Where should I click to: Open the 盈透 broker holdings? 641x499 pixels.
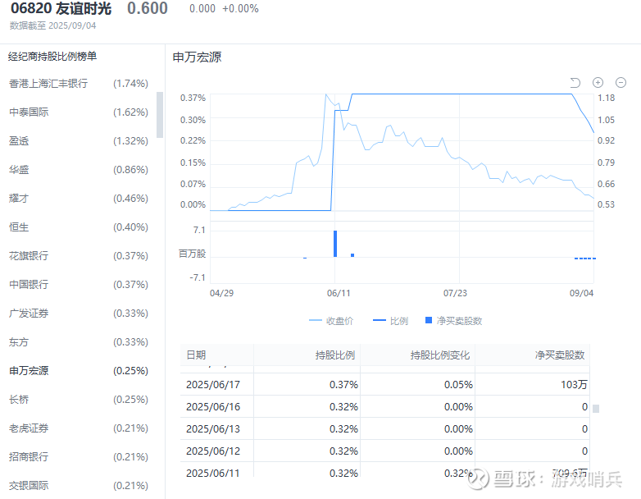(19, 141)
